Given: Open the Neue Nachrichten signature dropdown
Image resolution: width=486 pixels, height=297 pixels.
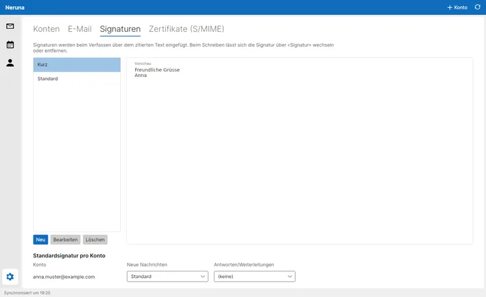Looking at the screenshot, I should pyautogui.click(x=167, y=277).
